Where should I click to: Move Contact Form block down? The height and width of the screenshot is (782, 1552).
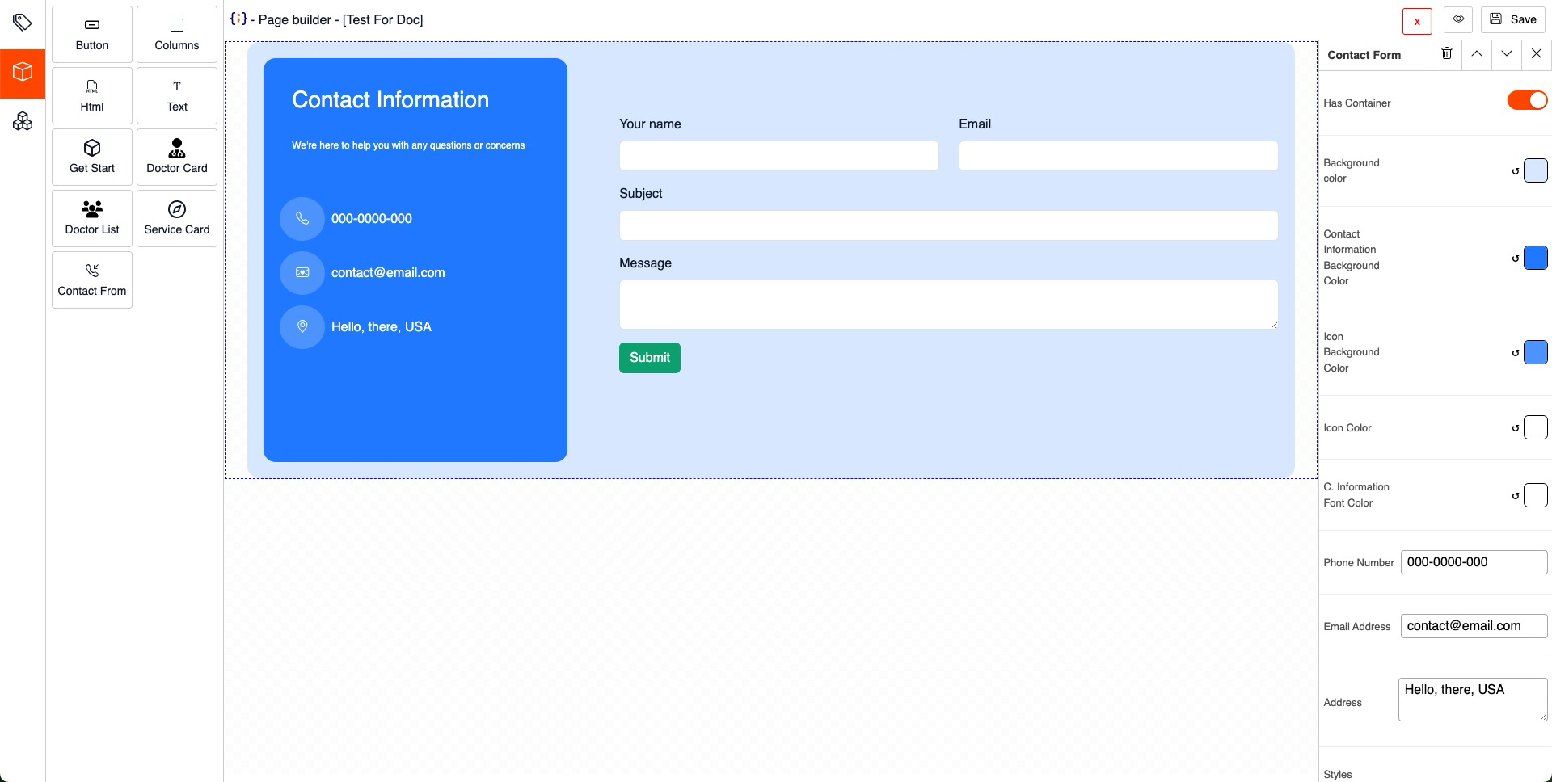(x=1507, y=54)
